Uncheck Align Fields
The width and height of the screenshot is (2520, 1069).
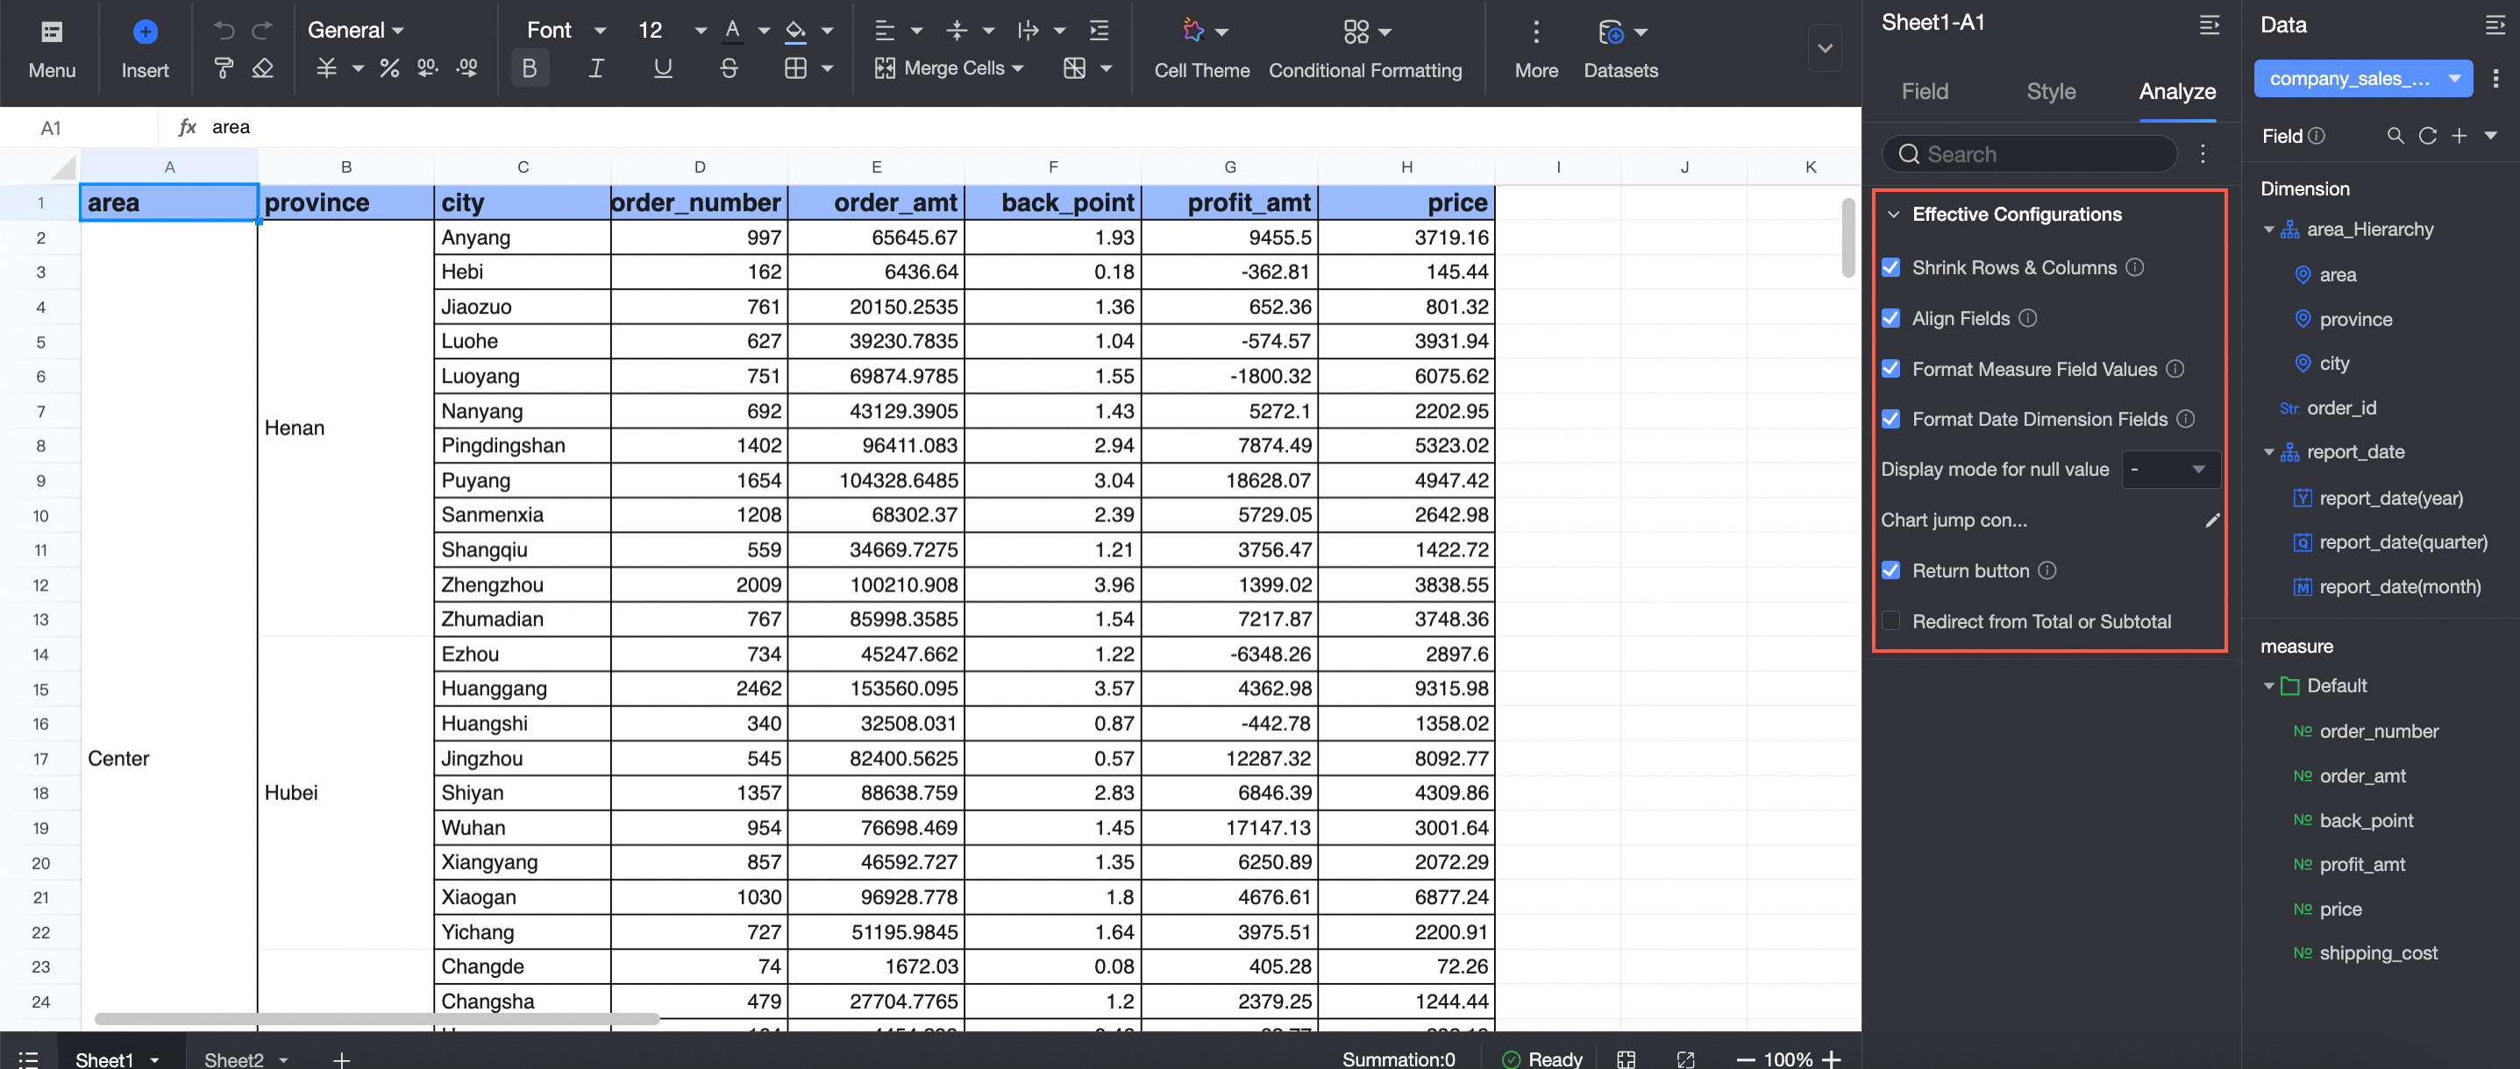click(x=1890, y=317)
